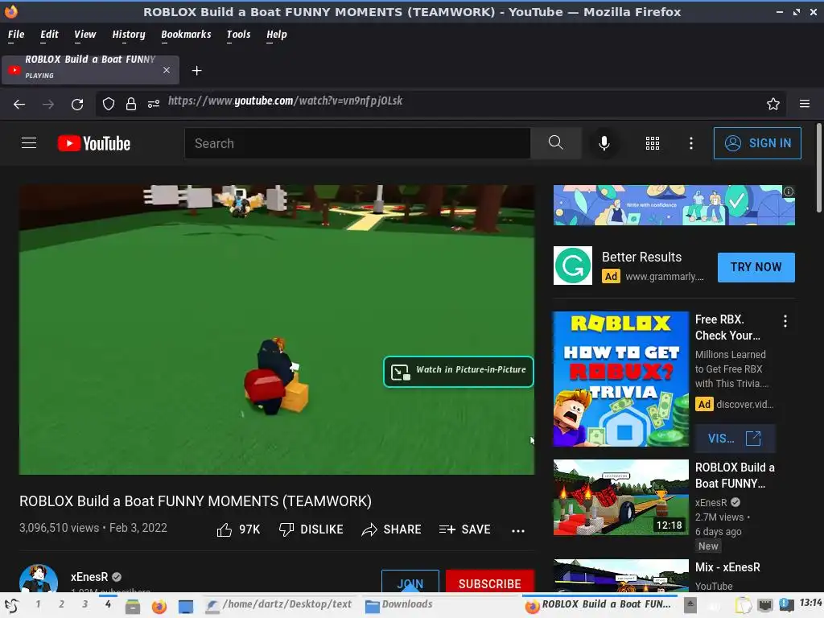Image resolution: width=824 pixels, height=618 pixels.
Task: Open file manager icon in the taskbar
Action: 133,607
